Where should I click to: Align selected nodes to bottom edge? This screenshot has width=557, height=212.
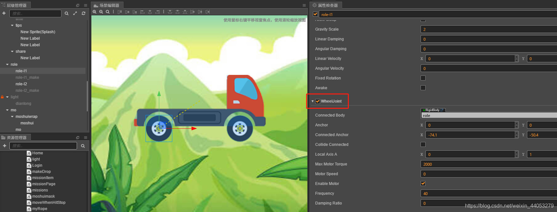pos(135,12)
